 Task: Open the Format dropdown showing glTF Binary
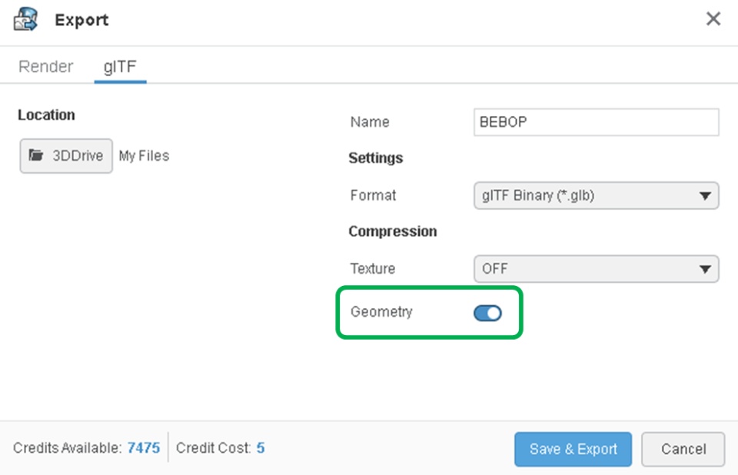point(597,196)
